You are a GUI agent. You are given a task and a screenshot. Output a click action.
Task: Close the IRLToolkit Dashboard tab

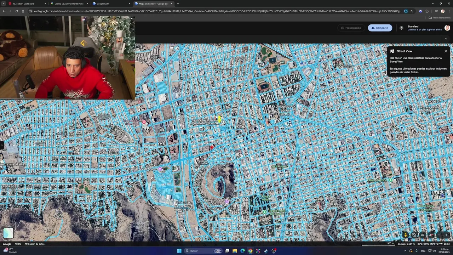45,4
